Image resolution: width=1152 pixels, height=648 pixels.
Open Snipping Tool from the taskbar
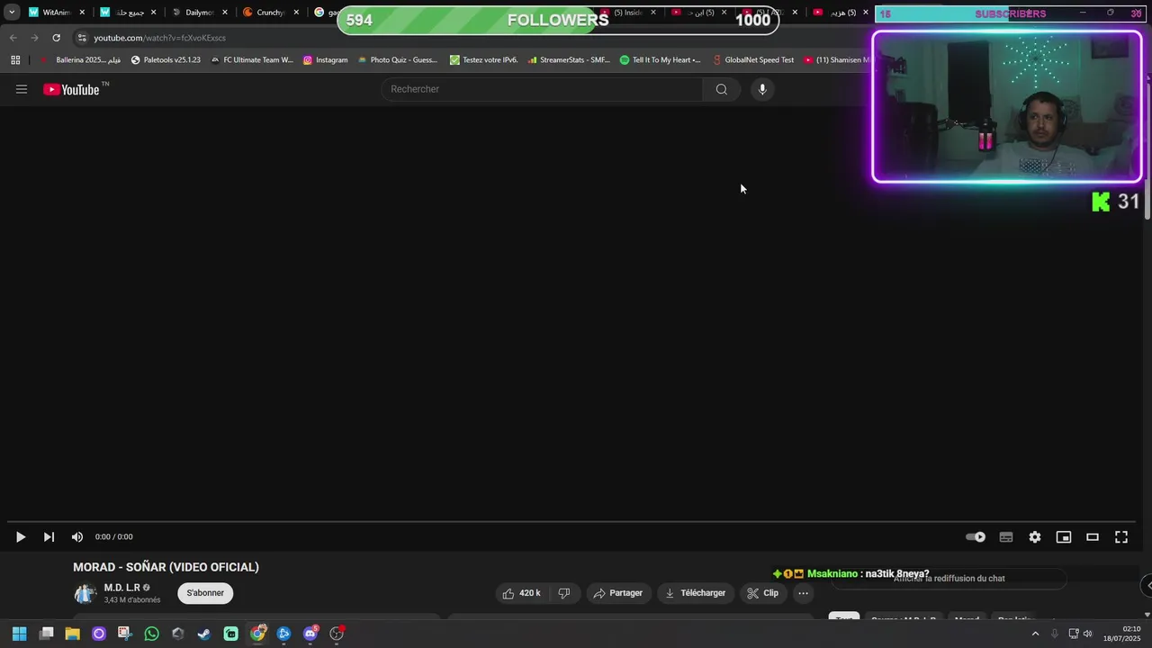click(124, 634)
